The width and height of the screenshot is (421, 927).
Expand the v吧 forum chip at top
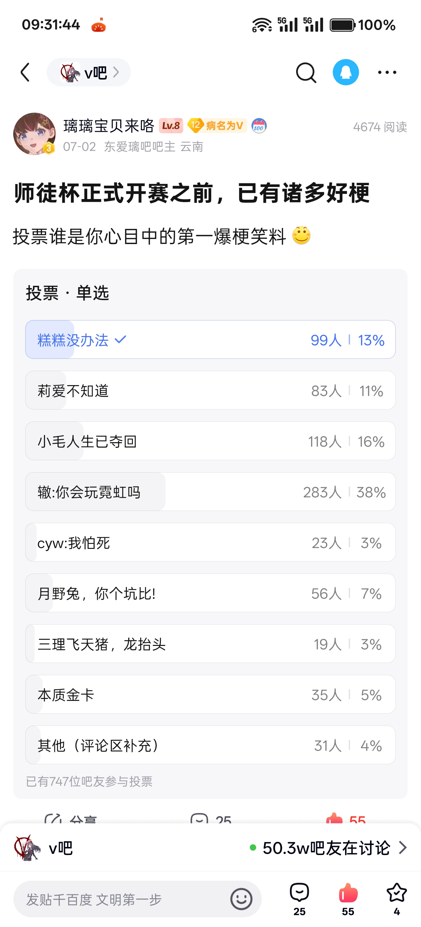pos(89,72)
